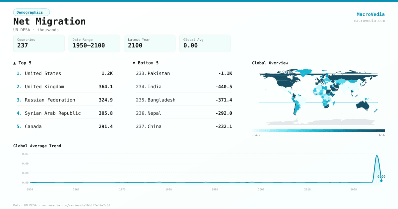Expand Bottom 5 using the downward triangle
Image resolution: width=398 pixels, height=209 pixels.
click(x=134, y=63)
